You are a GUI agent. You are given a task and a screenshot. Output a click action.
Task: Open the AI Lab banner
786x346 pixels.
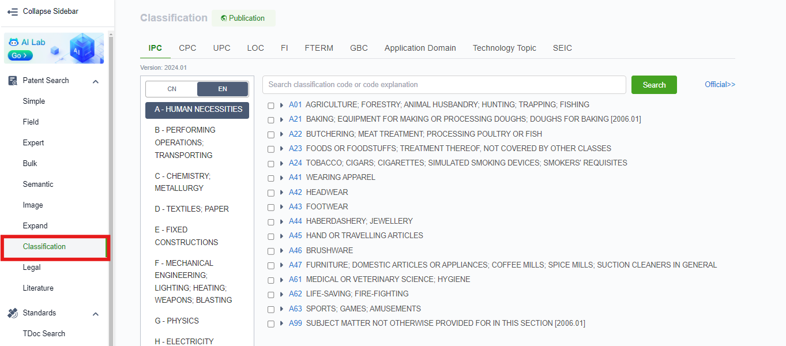54,48
